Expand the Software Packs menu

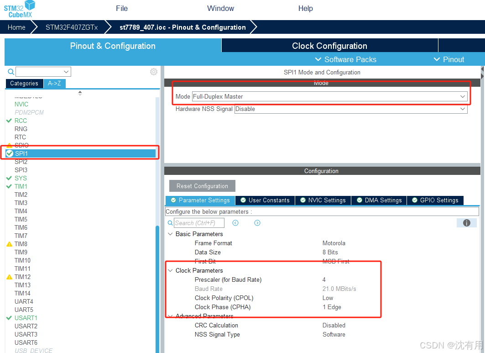(345, 59)
